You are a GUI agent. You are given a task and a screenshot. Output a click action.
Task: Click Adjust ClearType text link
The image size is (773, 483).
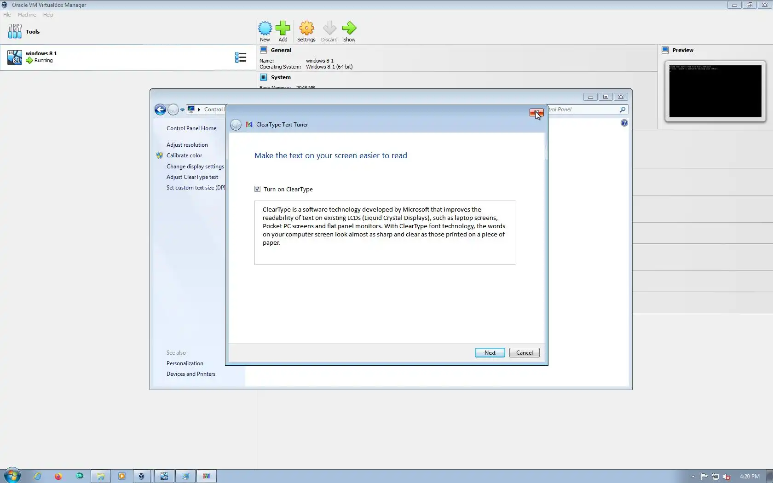coord(192,177)
